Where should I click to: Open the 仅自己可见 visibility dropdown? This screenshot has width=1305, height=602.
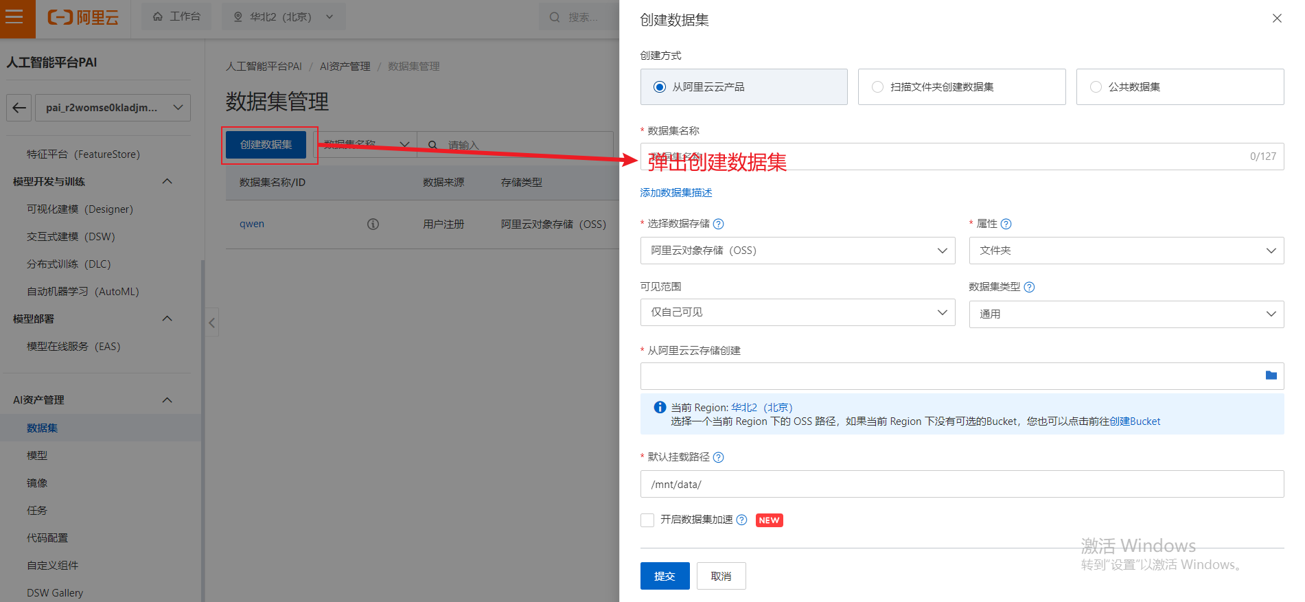pos(797,312)
